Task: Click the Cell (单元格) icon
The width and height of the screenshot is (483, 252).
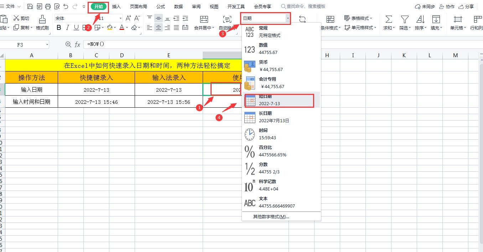Action: pyautogui.click(x=458, y=19)
